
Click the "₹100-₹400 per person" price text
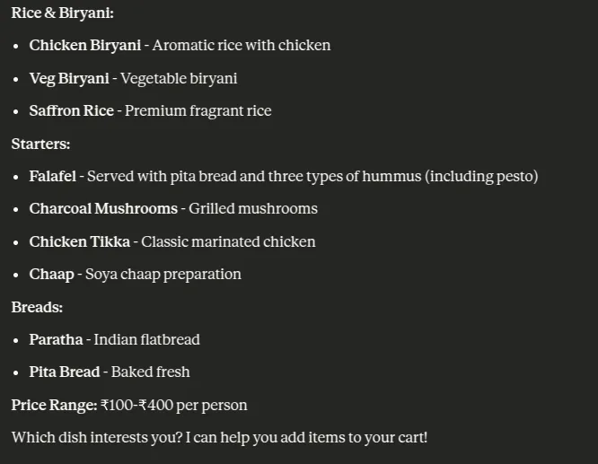[174, 405]
